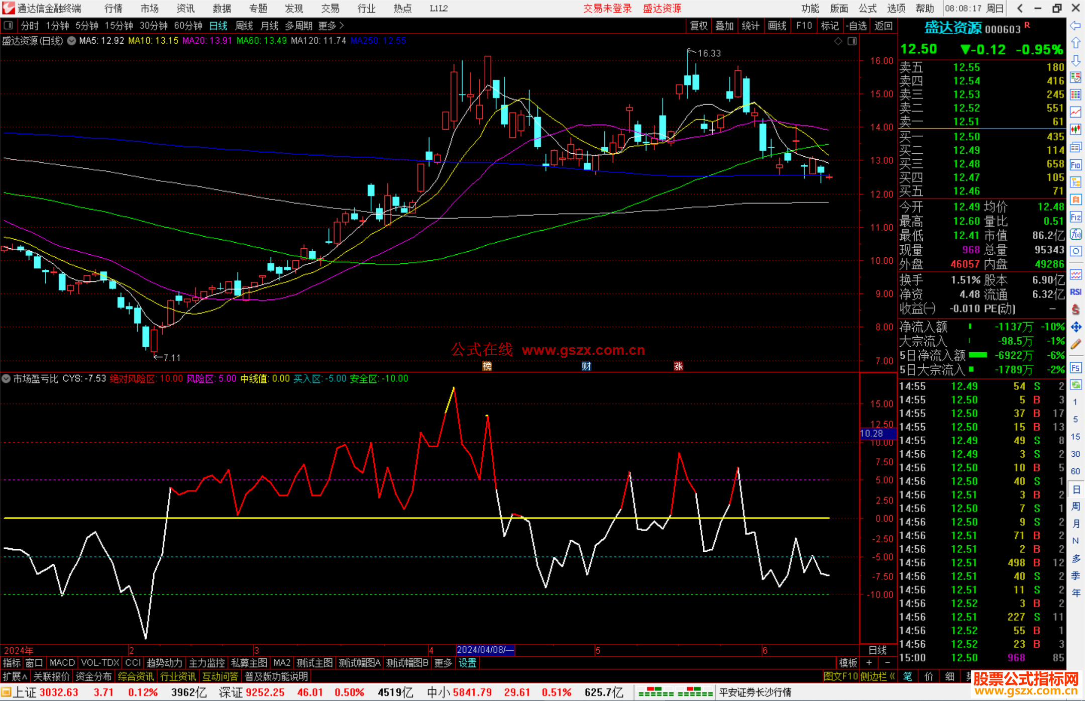Screen dimensions: 1085x701
Task: Open the 行情 menu in top bar
Action: pyautogui.click(x=113, y=9)
